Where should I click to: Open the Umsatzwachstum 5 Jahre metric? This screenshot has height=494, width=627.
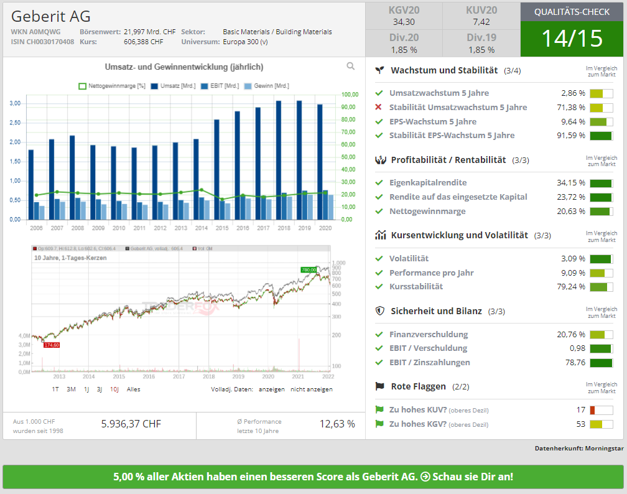(439, 93)
